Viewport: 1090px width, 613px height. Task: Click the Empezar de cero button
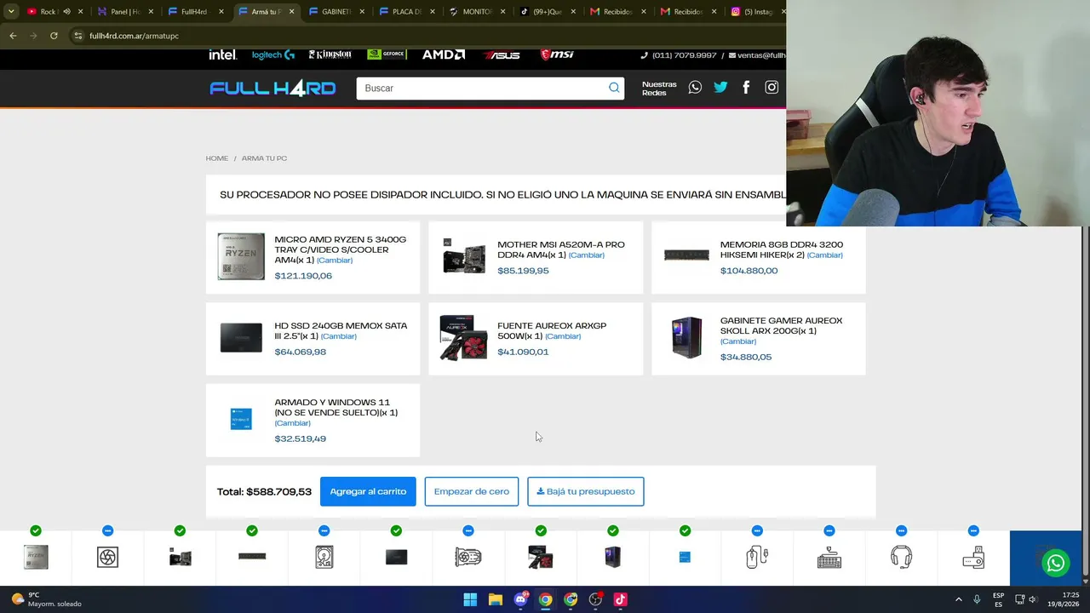pos(471,491)
